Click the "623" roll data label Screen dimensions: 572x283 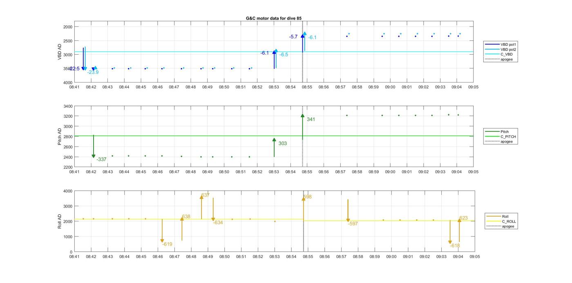tap(463, 218)
